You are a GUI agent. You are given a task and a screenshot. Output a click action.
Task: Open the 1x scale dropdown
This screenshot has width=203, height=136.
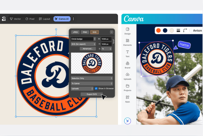pos(106,49)
